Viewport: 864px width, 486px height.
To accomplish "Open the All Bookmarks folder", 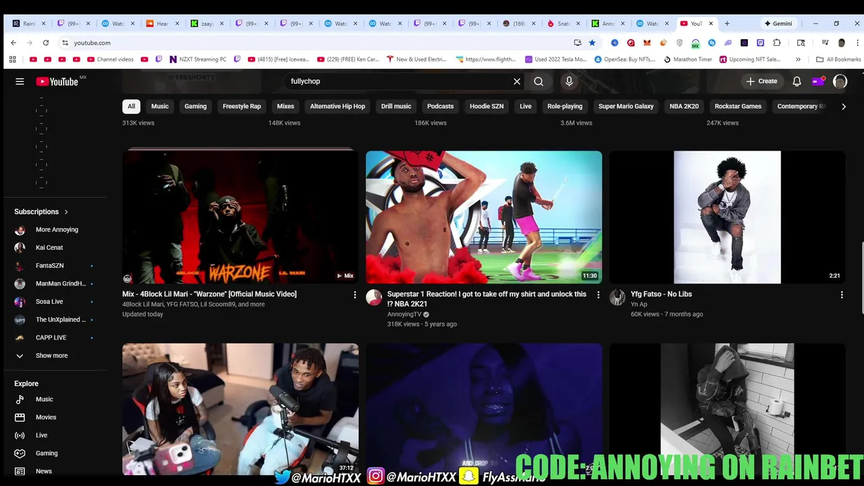I will tap(838, 59).
